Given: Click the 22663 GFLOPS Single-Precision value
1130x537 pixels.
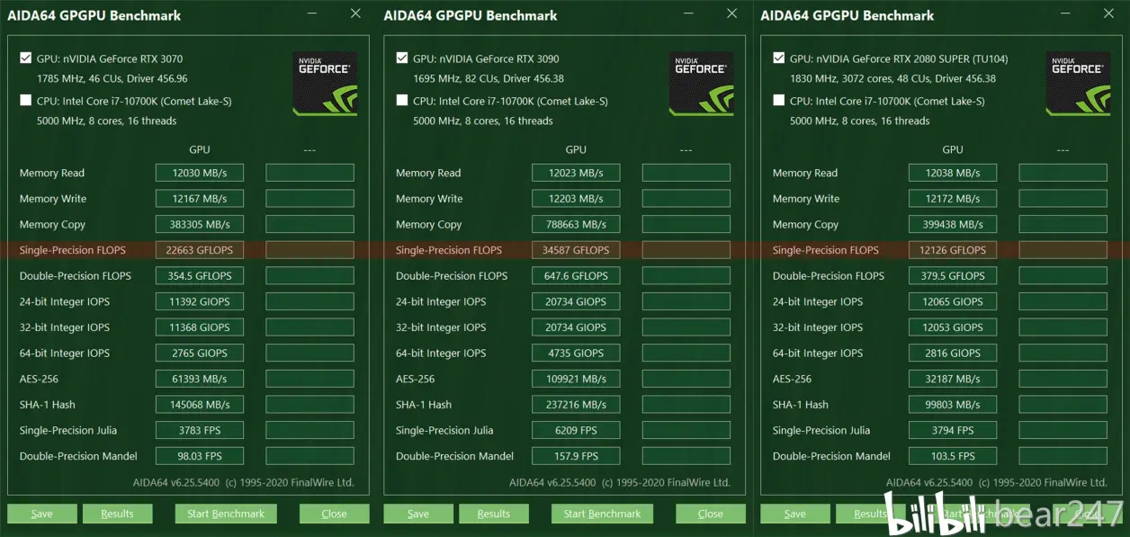Looking at the screenshot, I should coord(199,250).
